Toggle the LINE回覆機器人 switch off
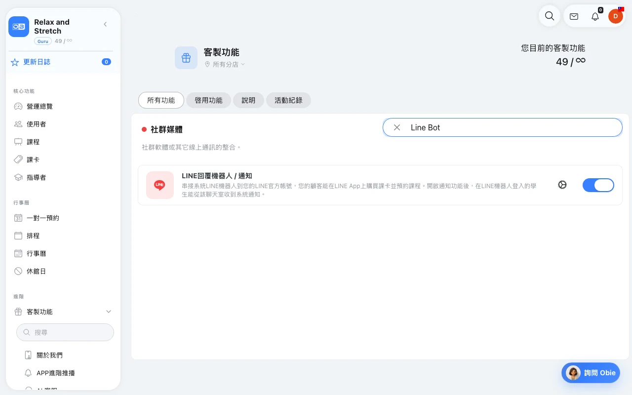Screen dimensions: 632x395 pyautogui.click(x=598, y=185)
